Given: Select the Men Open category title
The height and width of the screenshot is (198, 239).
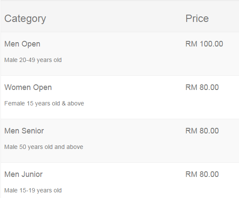Looking at the screenshot, I should click(x=22, y=44).
